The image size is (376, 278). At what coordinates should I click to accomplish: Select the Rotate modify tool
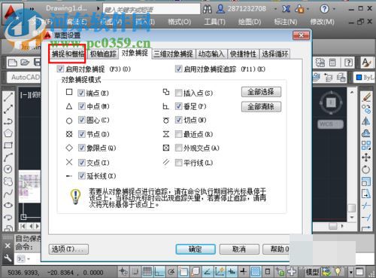coord(366,170)
